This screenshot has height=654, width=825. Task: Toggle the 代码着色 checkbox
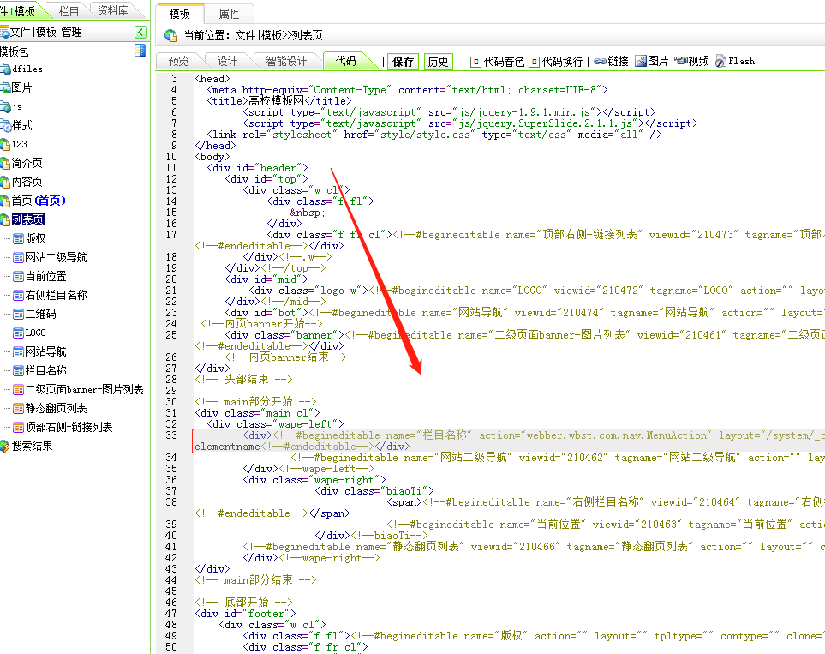pyautogui.click(x=476, y=62)
